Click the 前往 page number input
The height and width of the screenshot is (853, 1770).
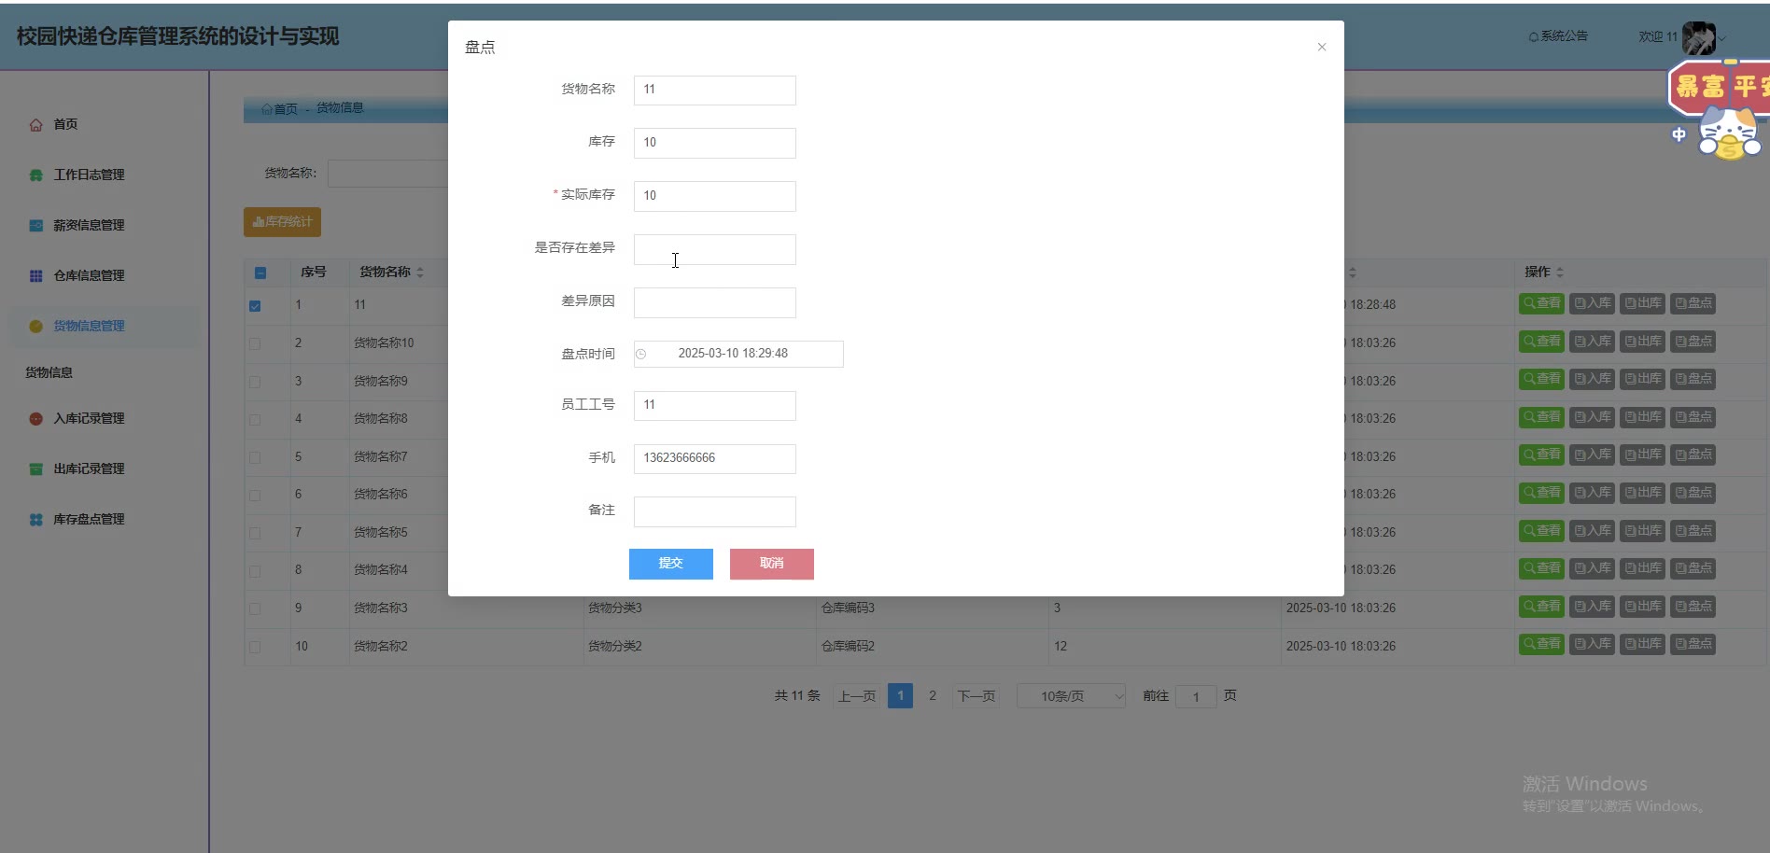tap(1196, 697)
